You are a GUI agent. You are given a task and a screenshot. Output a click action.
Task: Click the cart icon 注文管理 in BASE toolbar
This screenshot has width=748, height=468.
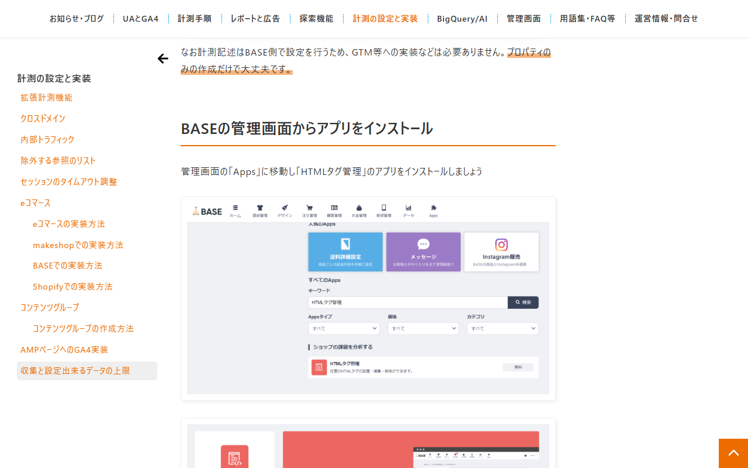pyautogui.click(x=310, y=211)
